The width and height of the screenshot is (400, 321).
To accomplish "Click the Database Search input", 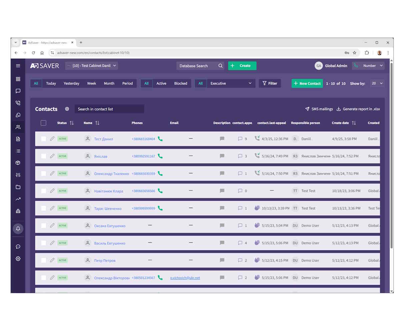I will [197, 66].
